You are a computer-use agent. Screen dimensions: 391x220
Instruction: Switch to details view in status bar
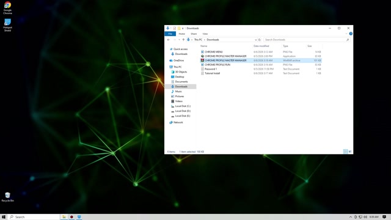(345, 152)
